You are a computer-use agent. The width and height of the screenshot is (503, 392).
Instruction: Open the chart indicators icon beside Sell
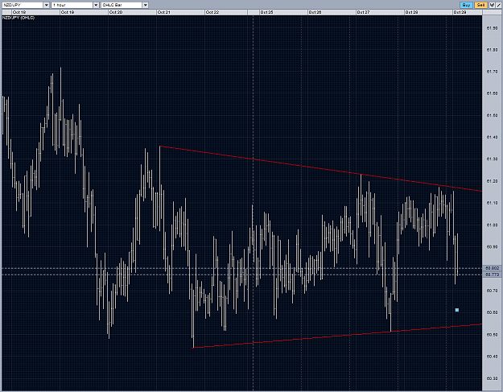(491, 5)
